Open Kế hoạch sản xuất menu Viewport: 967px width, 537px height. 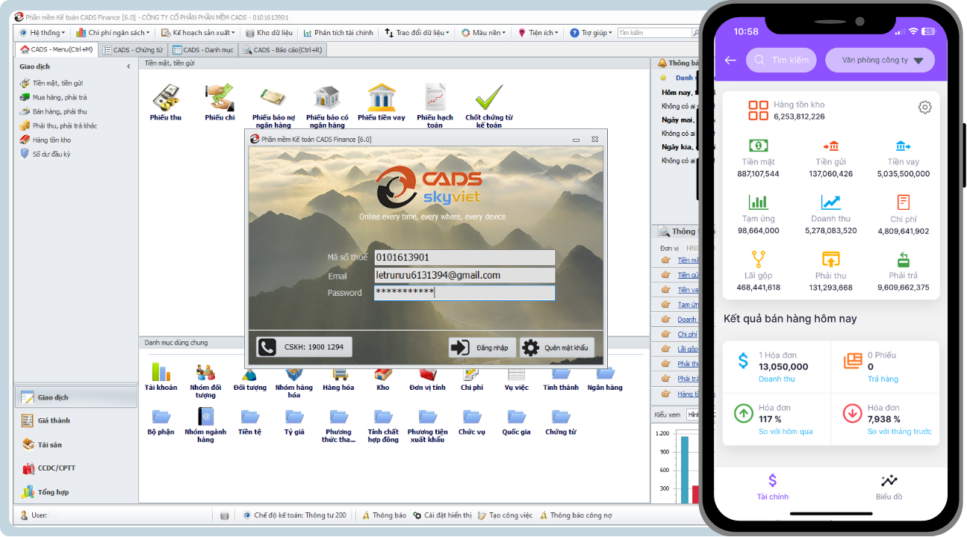click(198, 33)
